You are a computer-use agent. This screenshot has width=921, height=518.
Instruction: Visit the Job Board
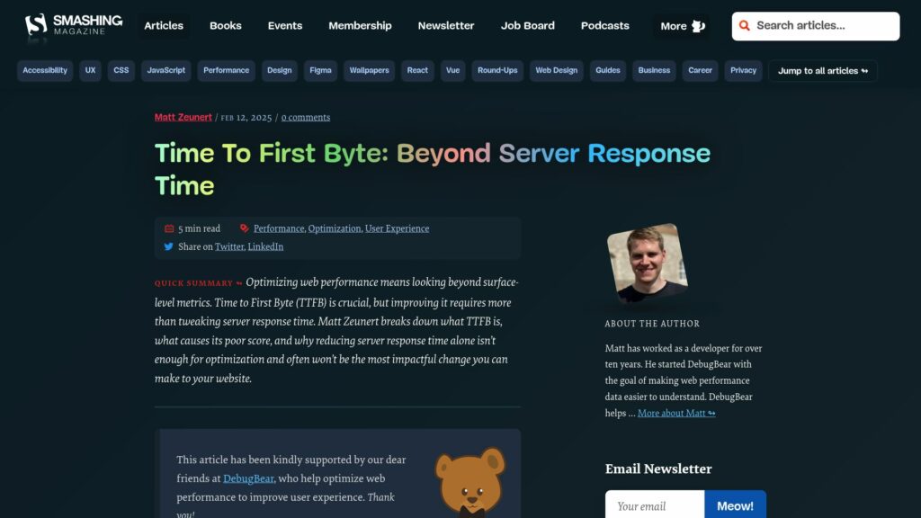coord(527,26)
